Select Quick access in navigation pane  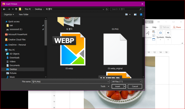[14, 22]
